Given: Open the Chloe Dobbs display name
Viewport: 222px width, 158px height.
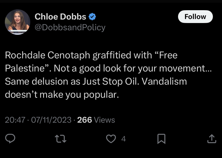Looking at the screenshot, I should [x=60, y=17].
